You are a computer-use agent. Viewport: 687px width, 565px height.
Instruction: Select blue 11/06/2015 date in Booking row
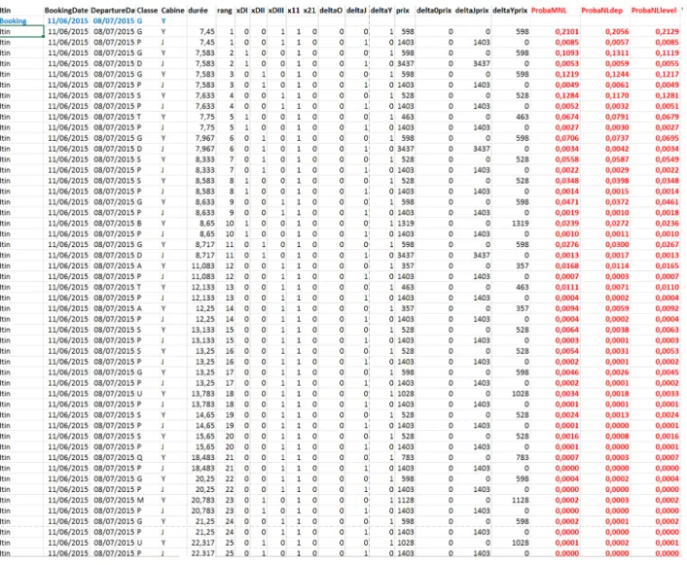[x=68, y=20]
